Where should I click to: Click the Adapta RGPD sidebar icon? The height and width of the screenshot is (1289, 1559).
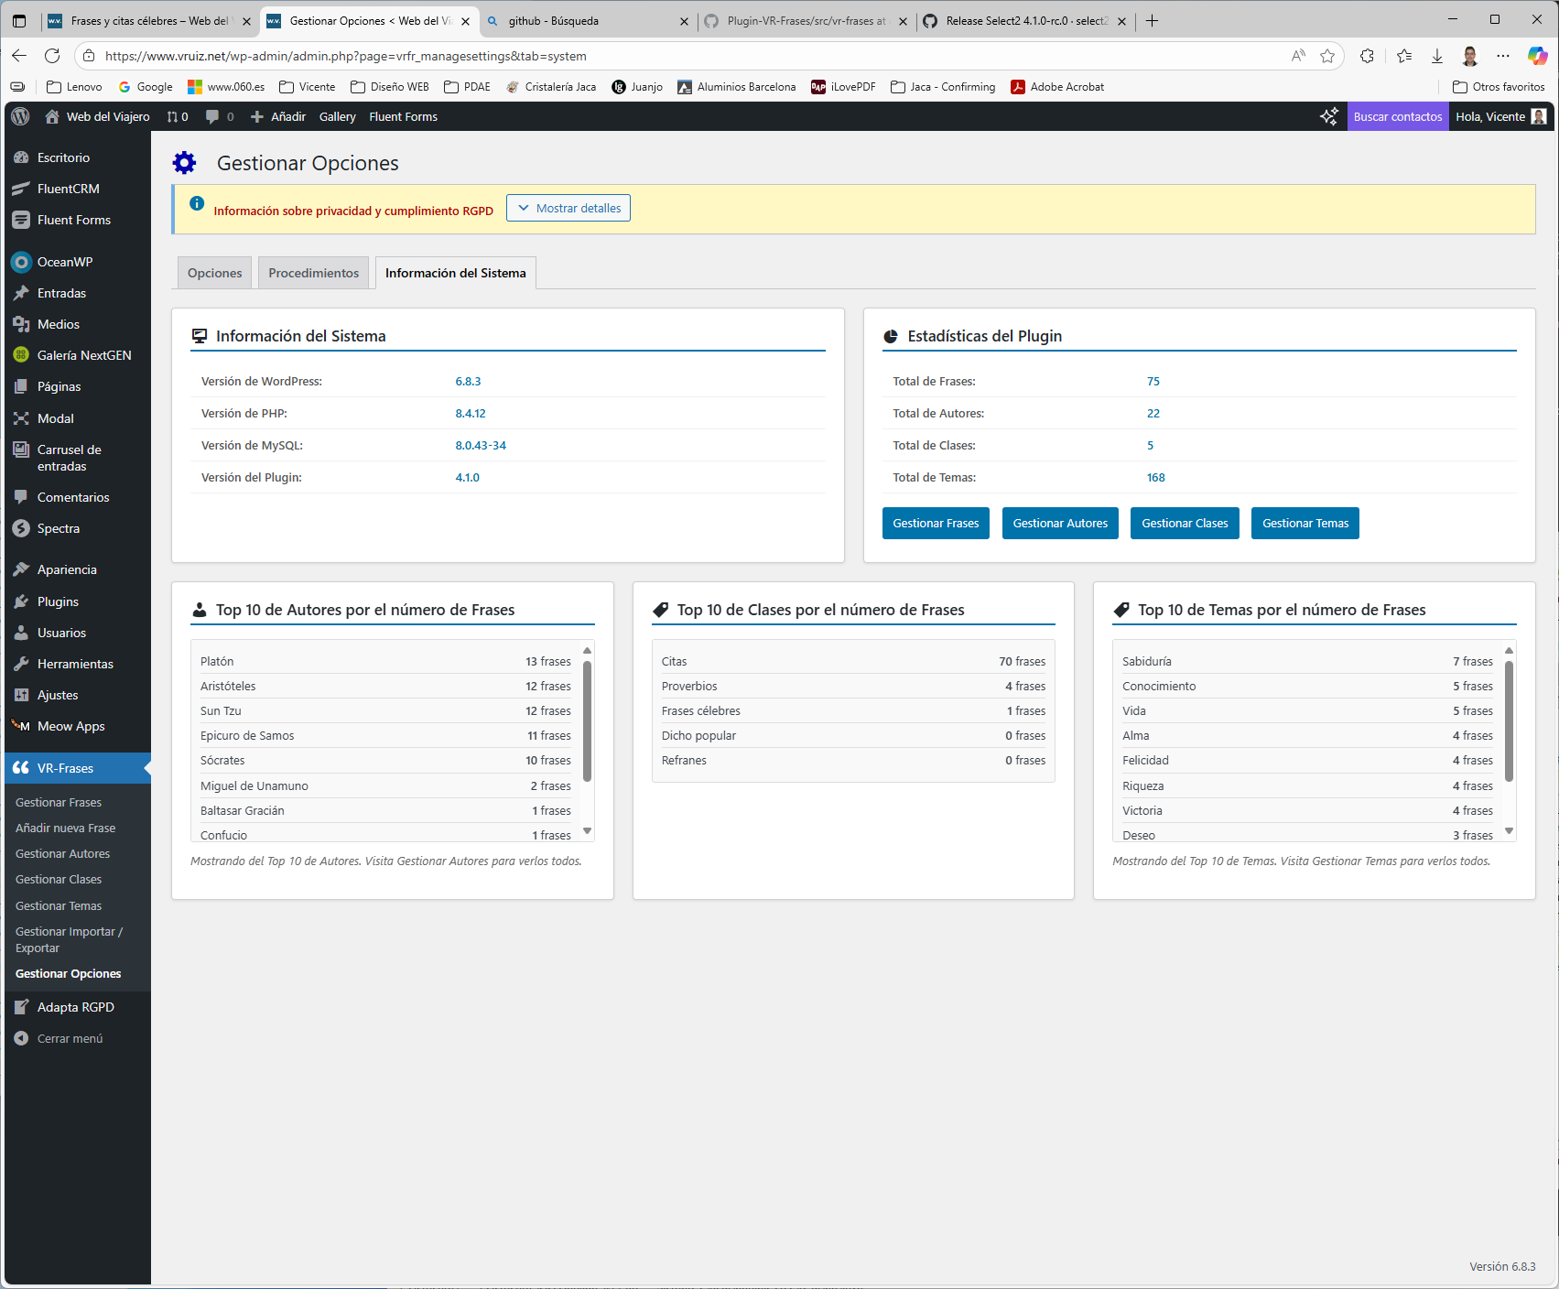(20, 1006)
